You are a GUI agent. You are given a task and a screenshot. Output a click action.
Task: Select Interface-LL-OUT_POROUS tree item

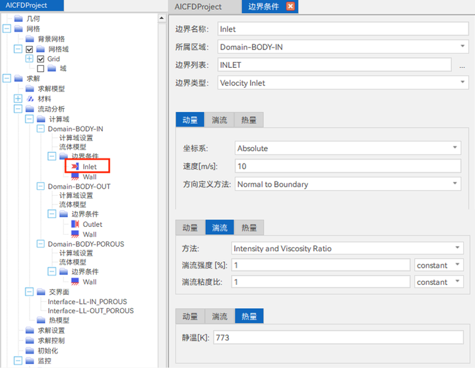click(x=90, y=311)
